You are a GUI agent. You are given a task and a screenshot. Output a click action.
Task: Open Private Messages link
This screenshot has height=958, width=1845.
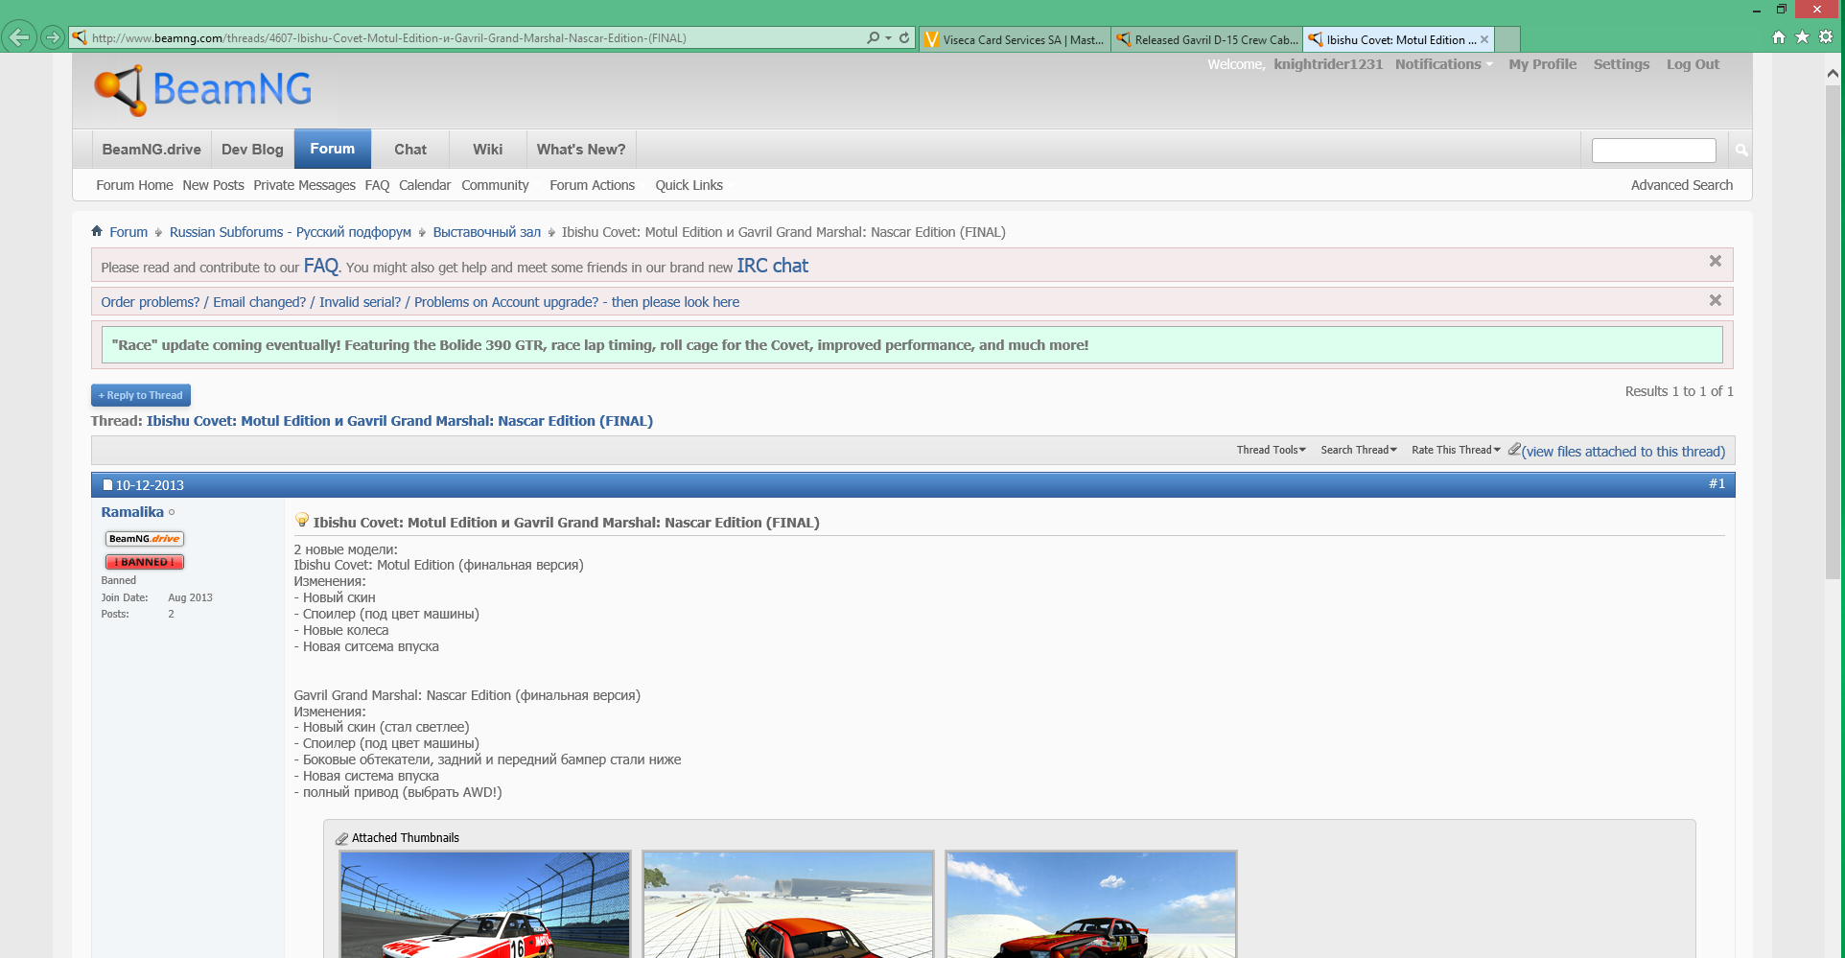(304, 185)
